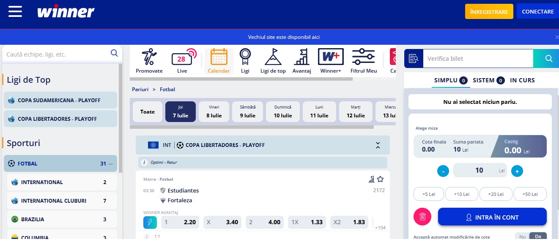Click the date strip horizontal scrollbar

tap(252, 127)
